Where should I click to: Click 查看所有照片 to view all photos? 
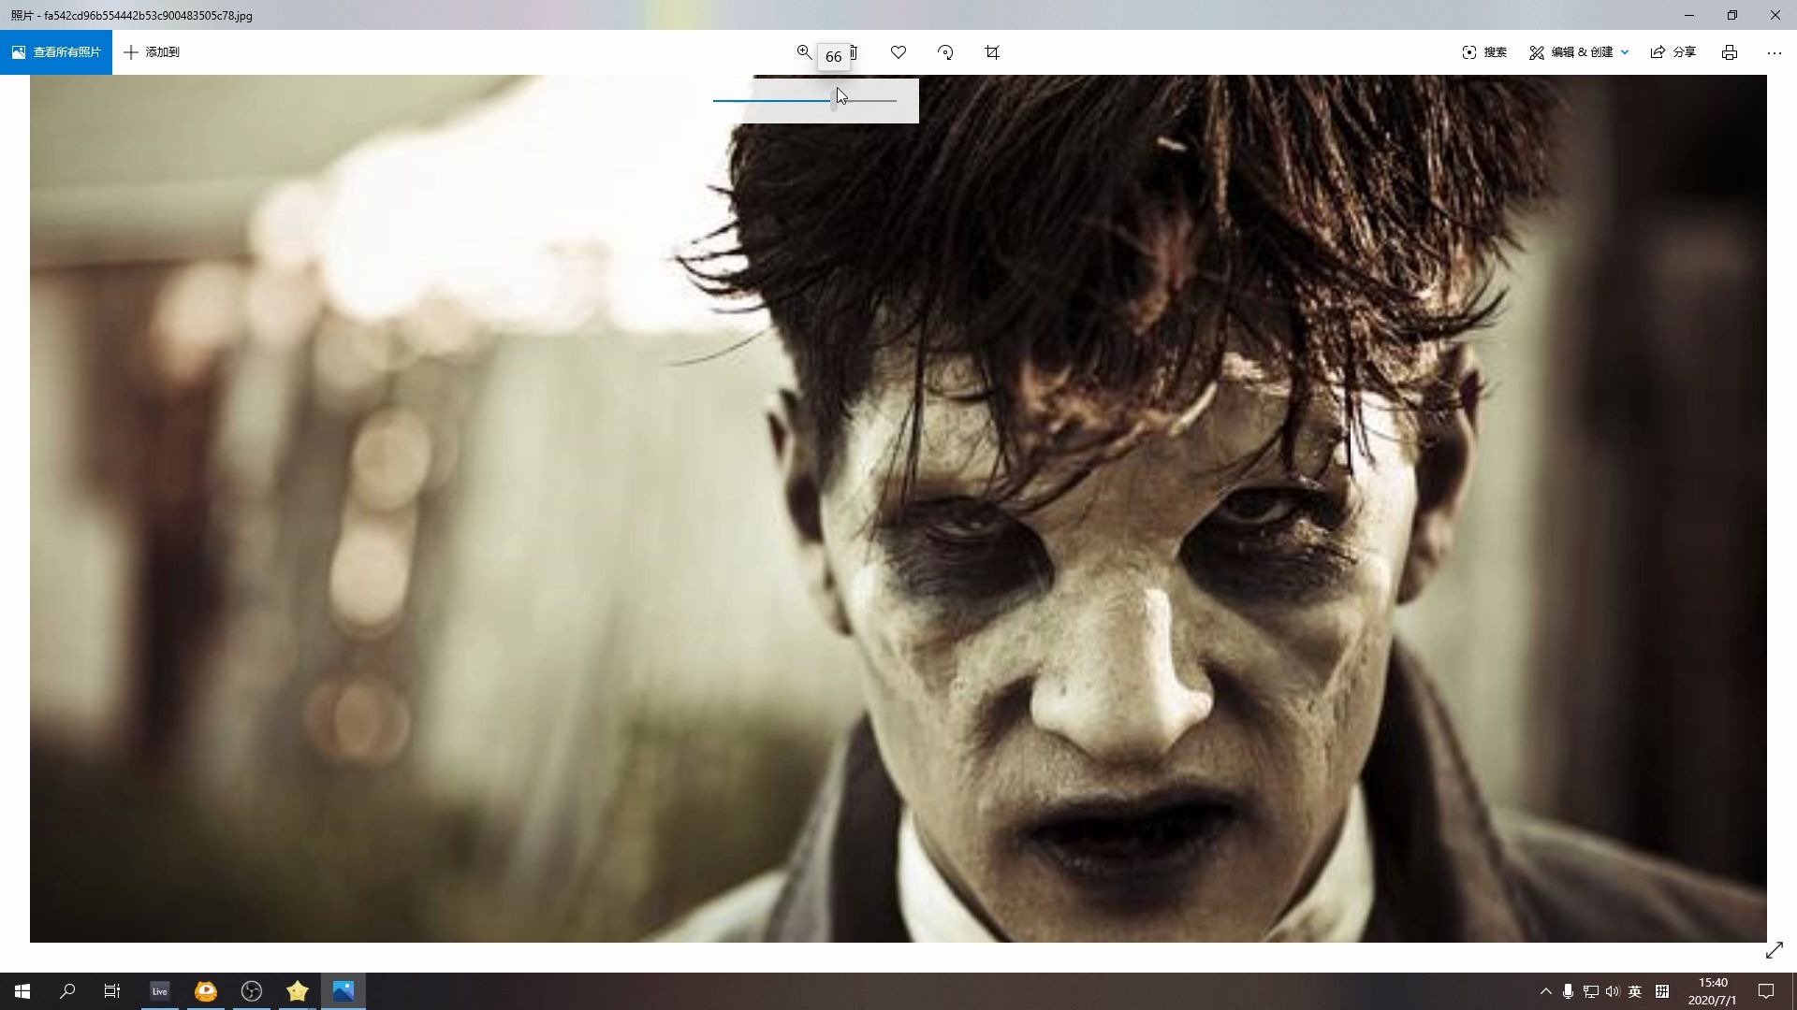coord(56,52)
